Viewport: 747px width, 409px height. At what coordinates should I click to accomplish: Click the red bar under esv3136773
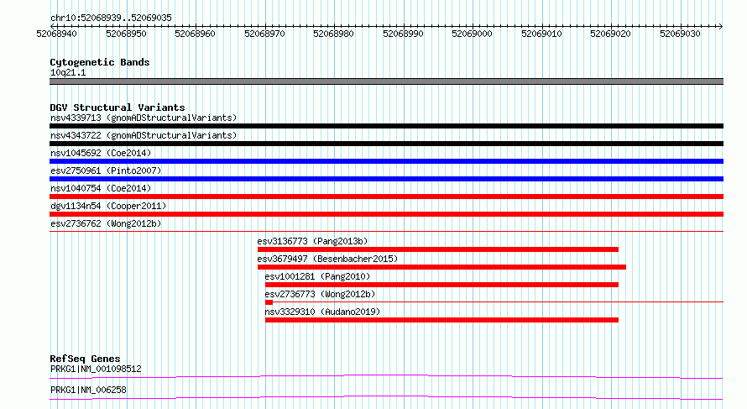[x=438, y=249]
